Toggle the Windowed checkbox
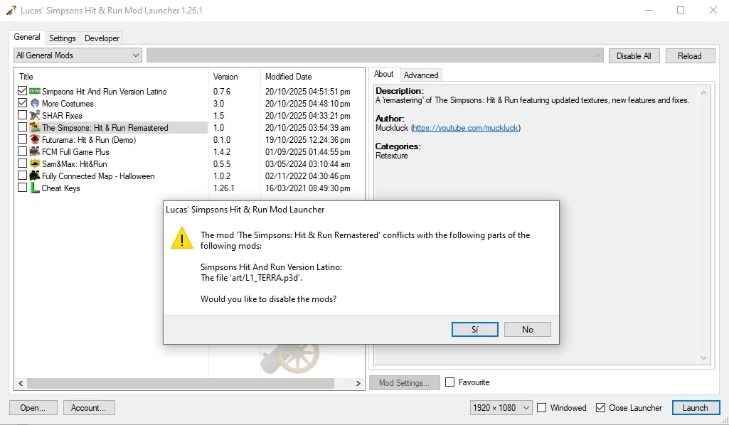This screenshot has width=729, height=425. coord(542,408)
